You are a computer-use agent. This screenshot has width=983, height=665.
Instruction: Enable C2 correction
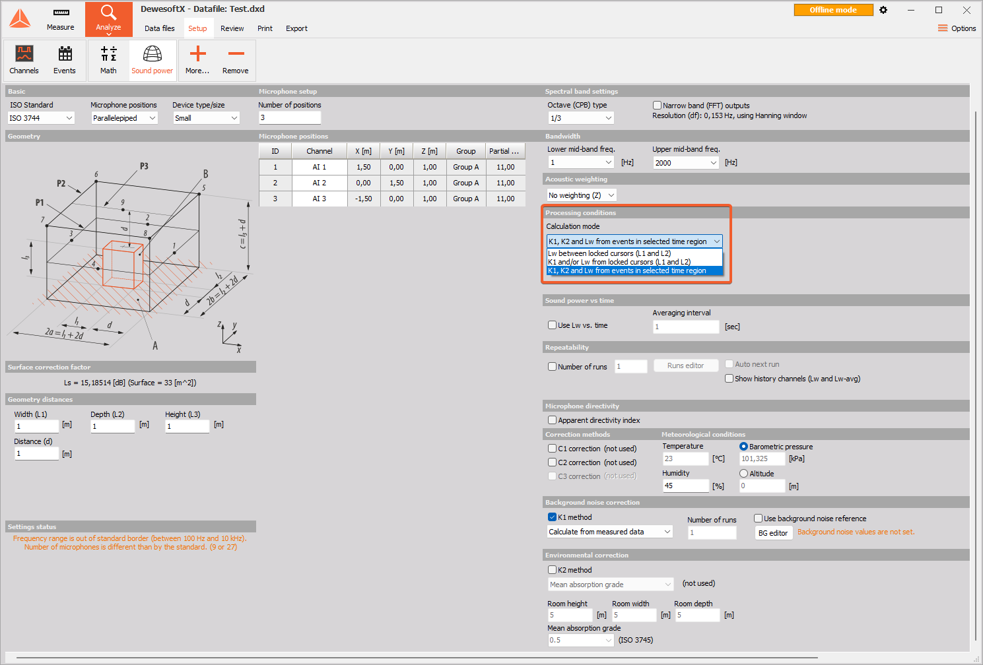552,462
